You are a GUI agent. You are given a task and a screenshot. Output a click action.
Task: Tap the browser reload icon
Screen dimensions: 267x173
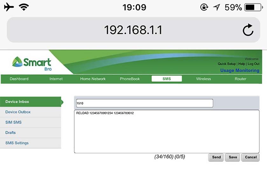248,30
